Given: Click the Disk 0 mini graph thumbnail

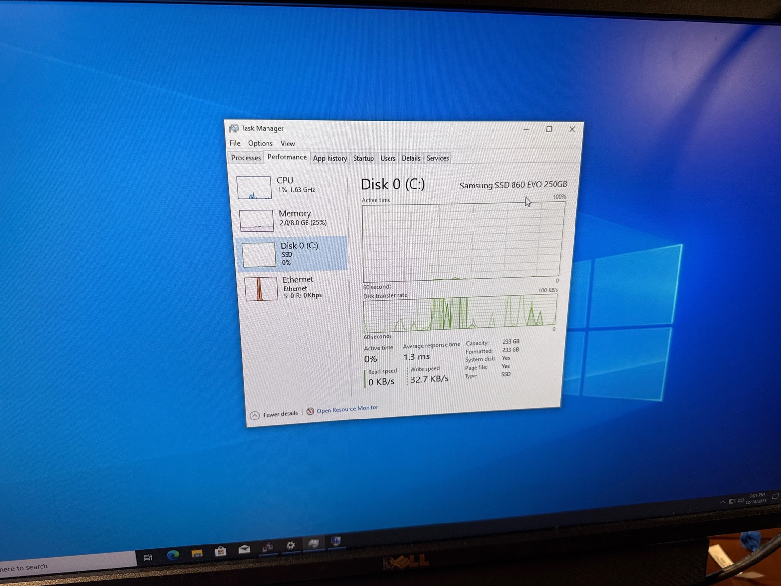Looking at the screenshot, I should 259,255.
